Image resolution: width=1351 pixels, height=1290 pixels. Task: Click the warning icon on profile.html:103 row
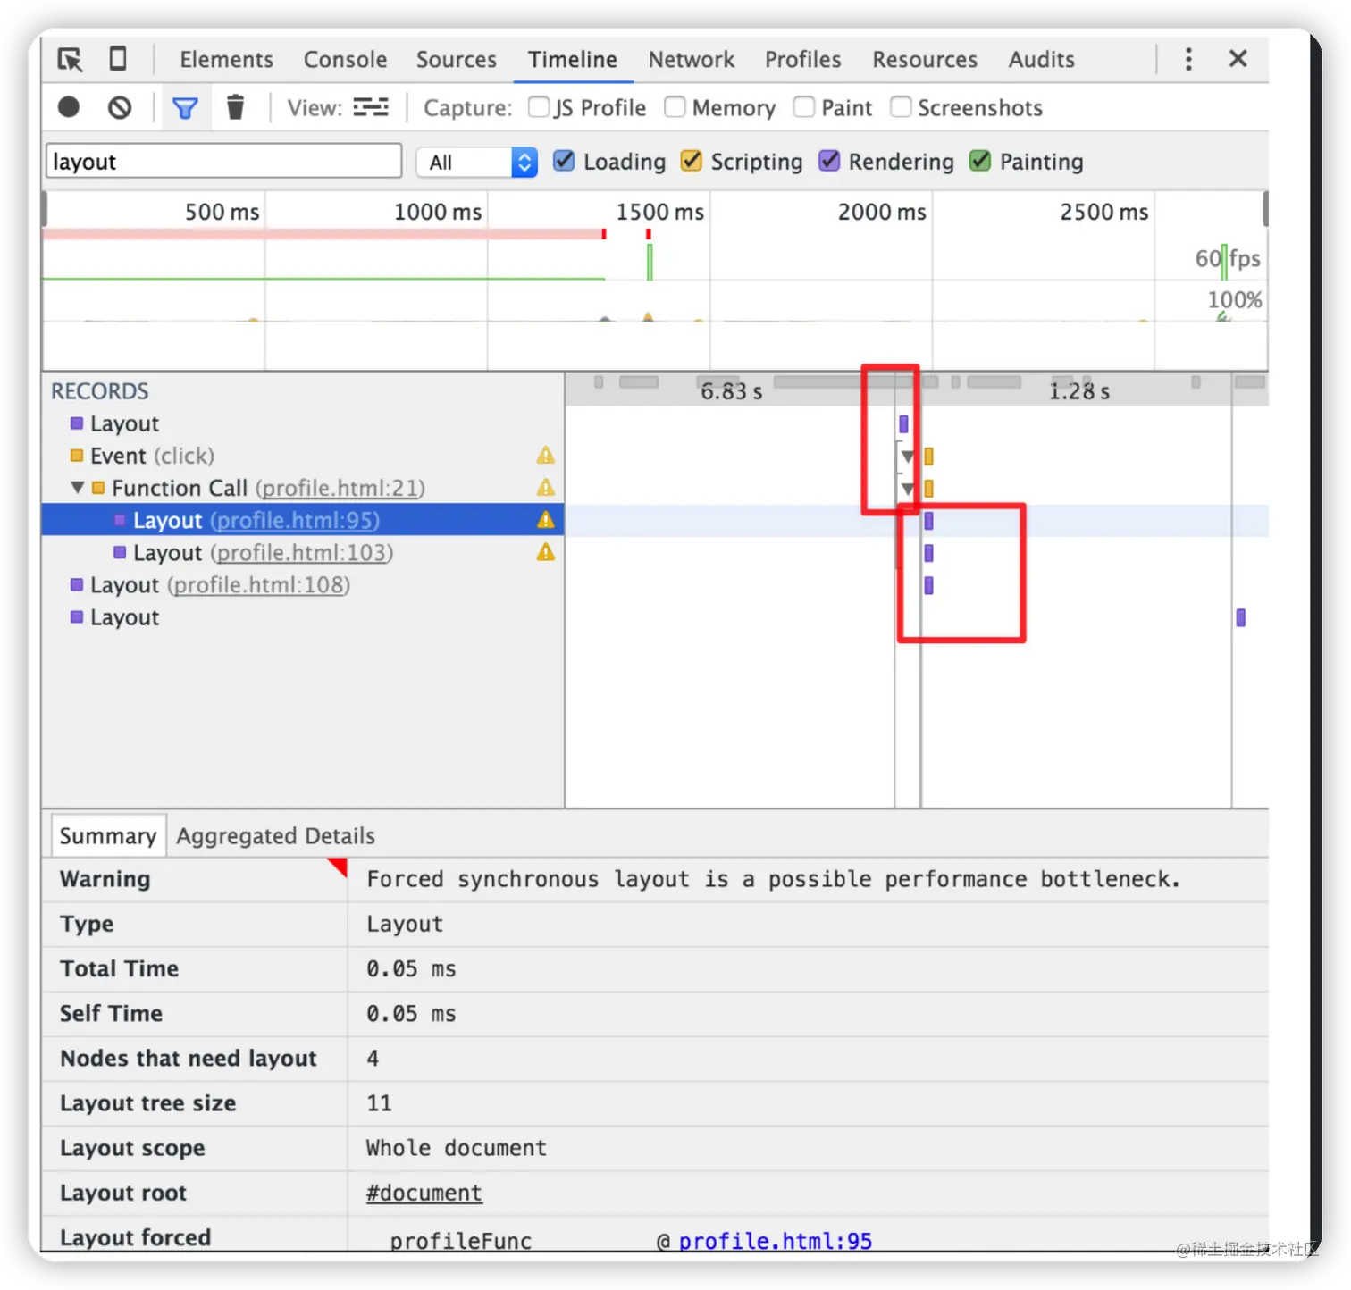(x=546, y=552)
